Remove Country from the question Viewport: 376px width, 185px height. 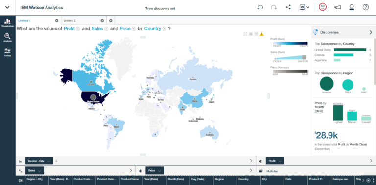[x=164, y=29]
